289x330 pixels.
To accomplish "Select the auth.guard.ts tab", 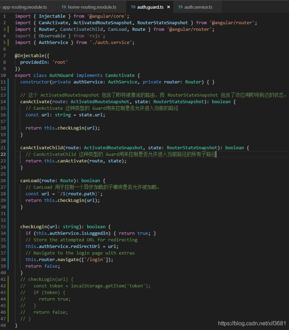I will coord(150,7).
